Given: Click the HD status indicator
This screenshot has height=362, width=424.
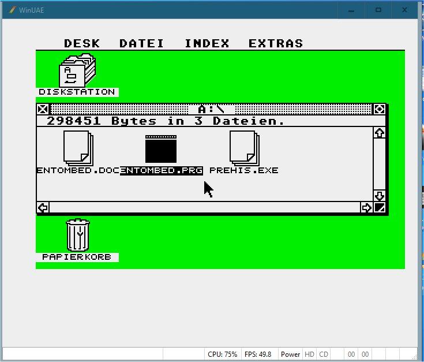Looking at the screenshot, I should (x=309, y=354).
